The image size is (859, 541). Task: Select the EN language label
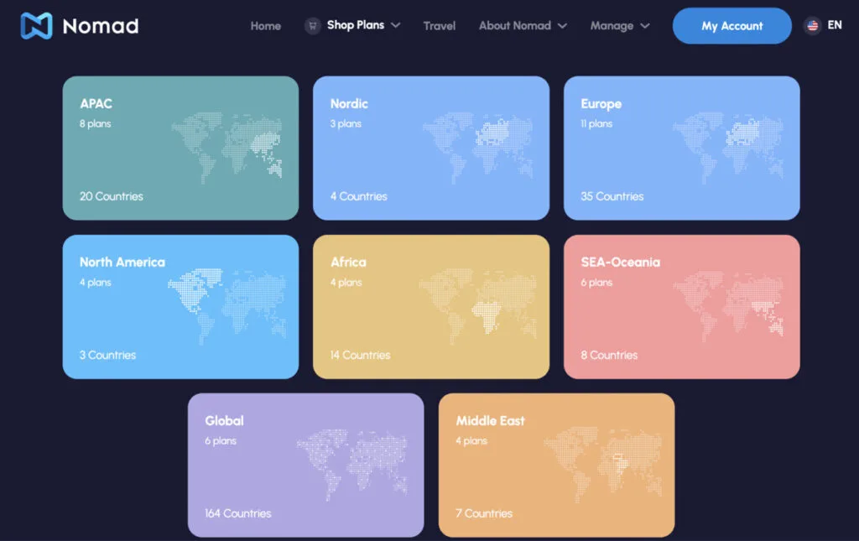[x=835, y=25]
